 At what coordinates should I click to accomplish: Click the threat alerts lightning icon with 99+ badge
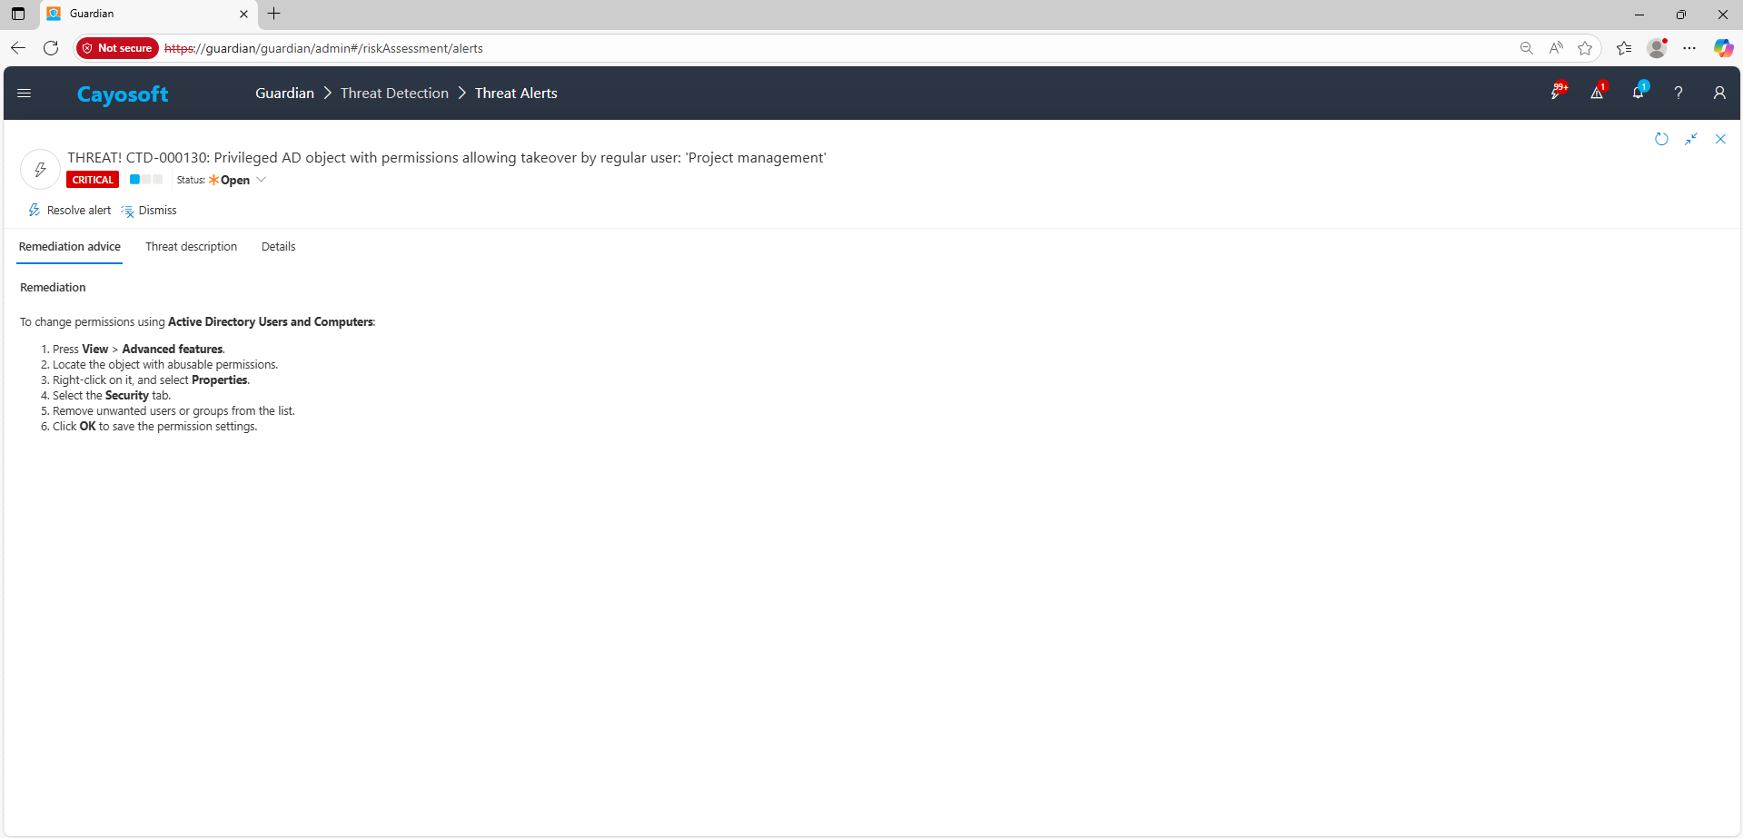(1557, 93)
